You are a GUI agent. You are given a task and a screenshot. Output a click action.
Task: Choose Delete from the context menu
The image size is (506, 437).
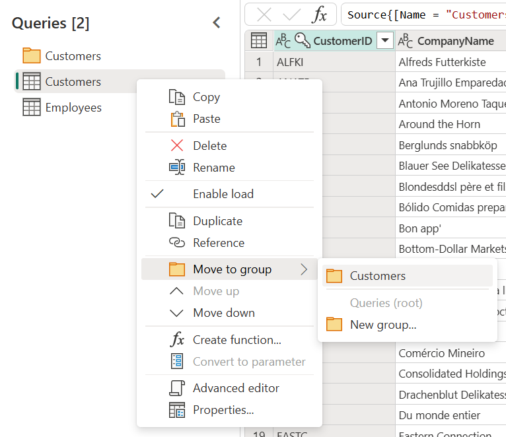[x=229, y=146]
